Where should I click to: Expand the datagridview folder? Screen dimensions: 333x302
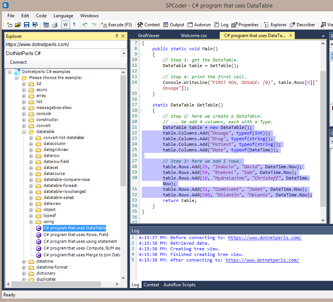click(31, 150)
